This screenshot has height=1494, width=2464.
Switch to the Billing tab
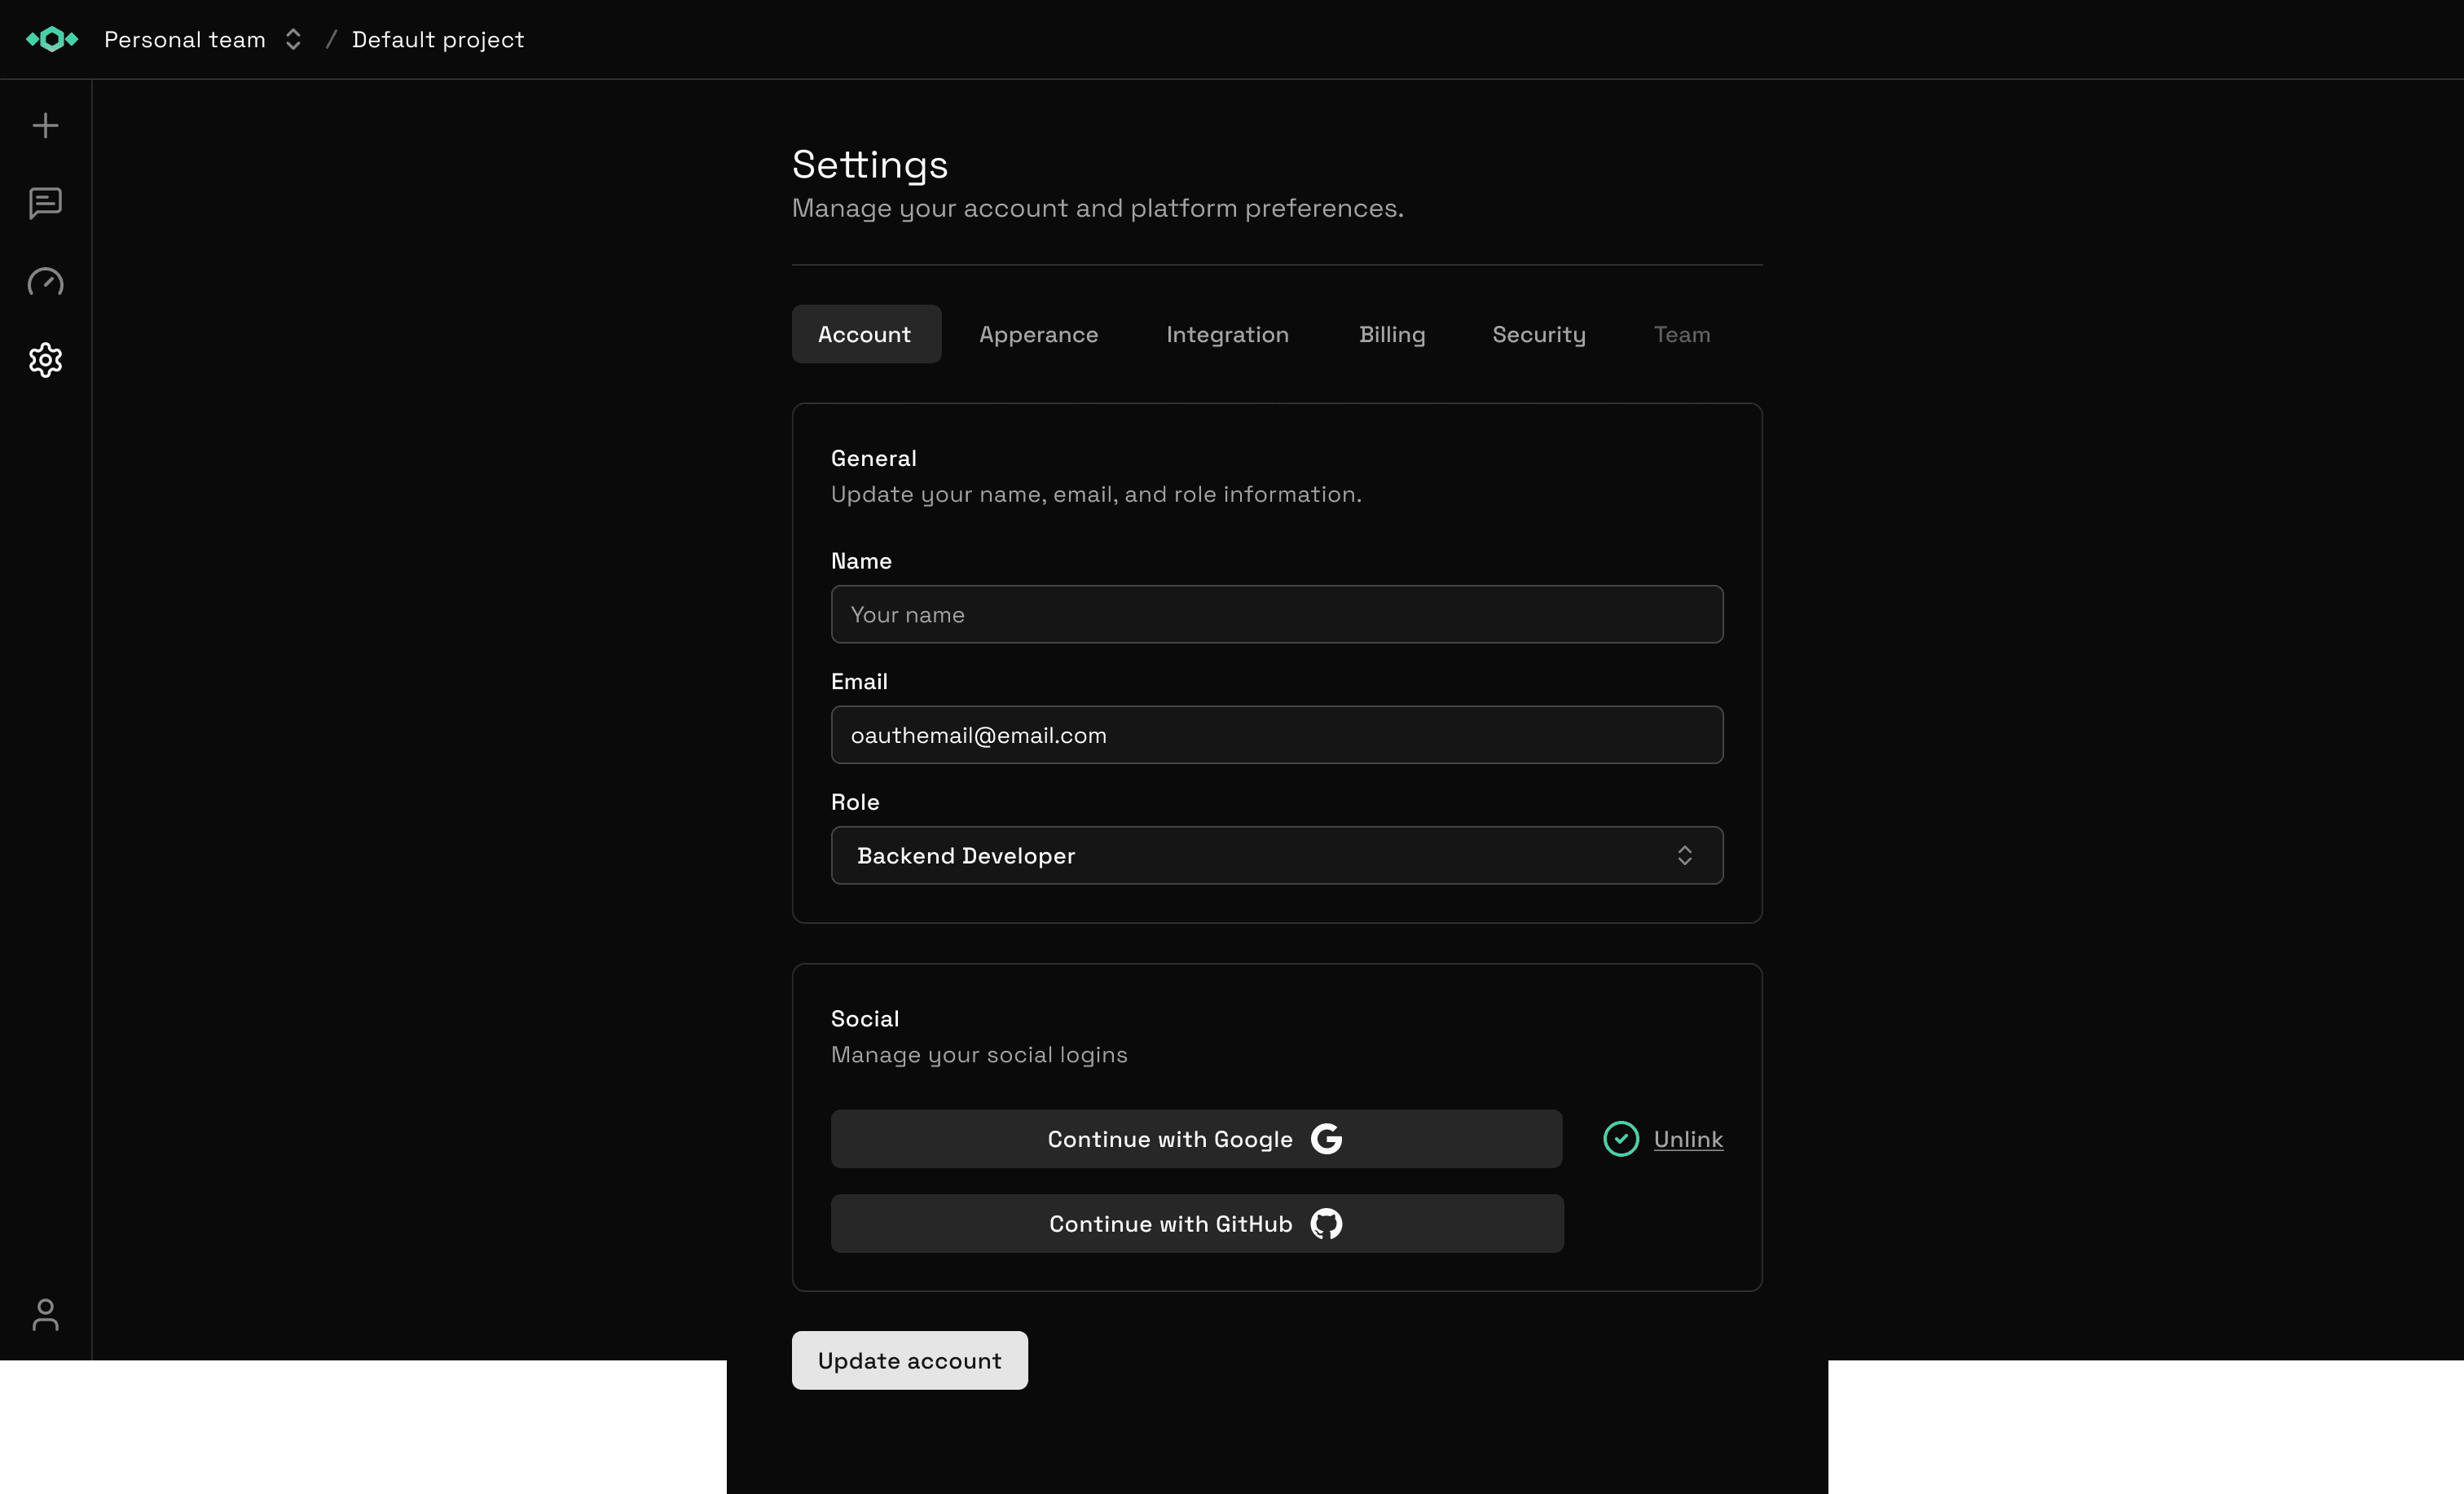pyautogui.click(x=1392, y=334)
